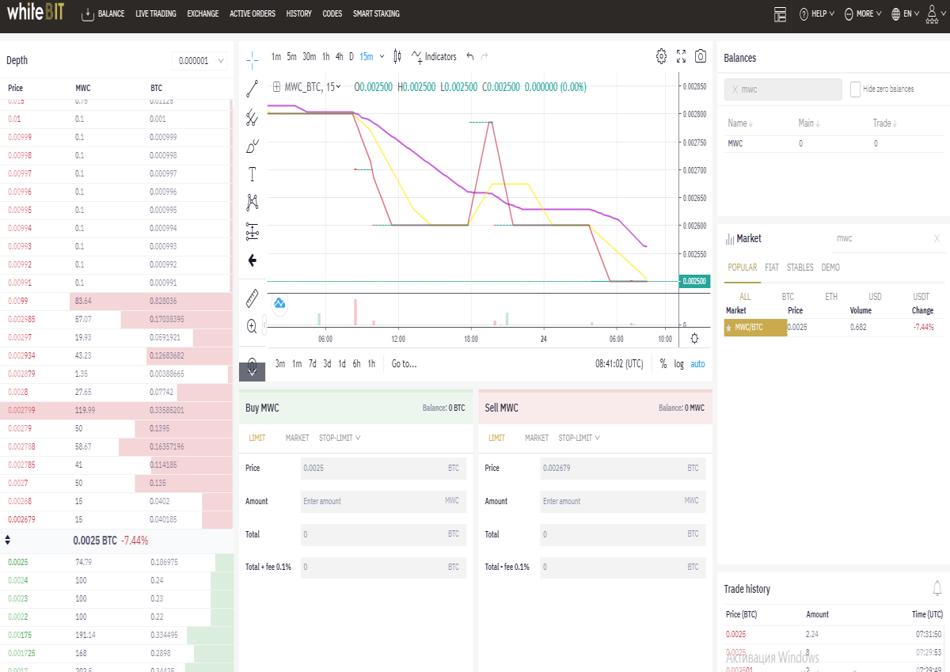The height and width of the screenshot is (672, 950).
Task: Open the HISTORY menu item
Action: (x=298, y=13)
